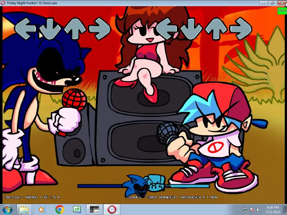Image resolution: width=287 pixels, height=215 pixels.
Task: Open Google Chrome from the taskbar
Action: (60, 209)
